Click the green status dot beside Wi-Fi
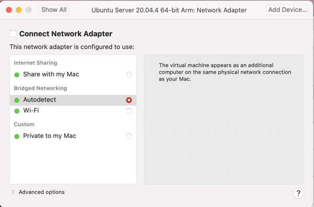The height and width of the screenshot is (207, 314). [17, 111]
